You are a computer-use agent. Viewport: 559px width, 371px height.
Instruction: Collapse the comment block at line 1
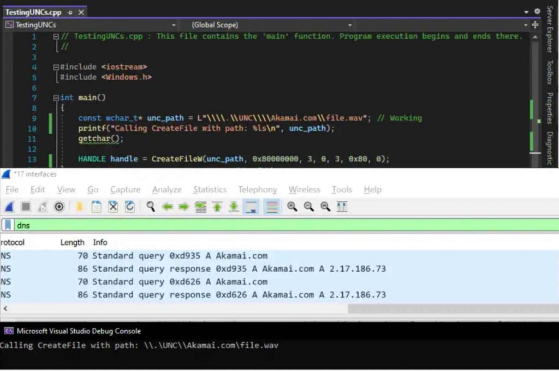pos(56,37)
